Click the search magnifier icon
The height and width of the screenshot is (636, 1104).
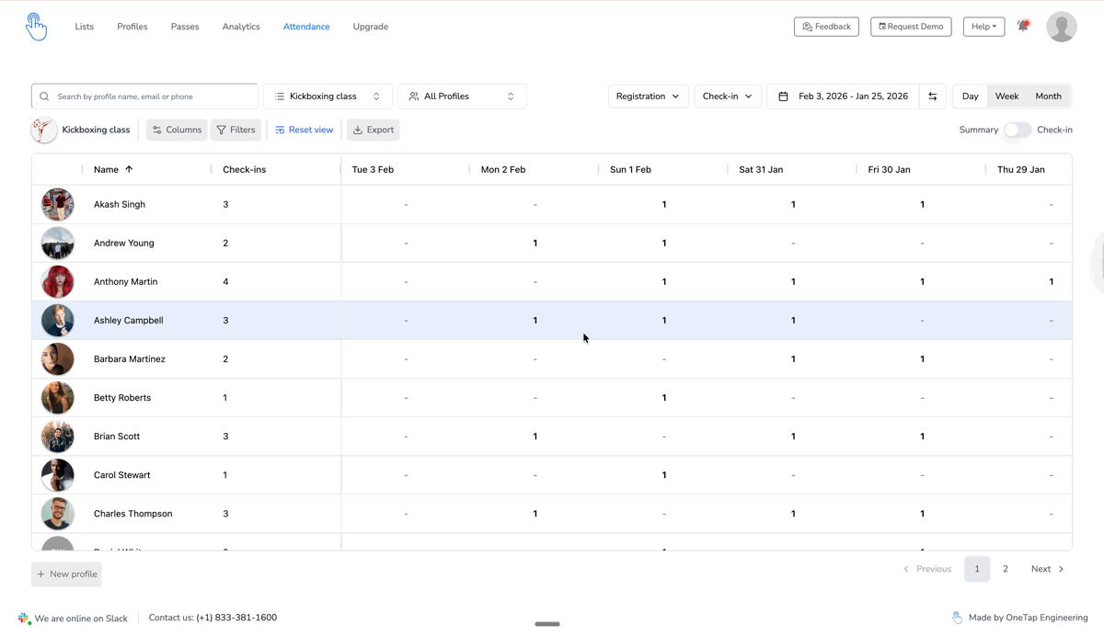[44, 97]
